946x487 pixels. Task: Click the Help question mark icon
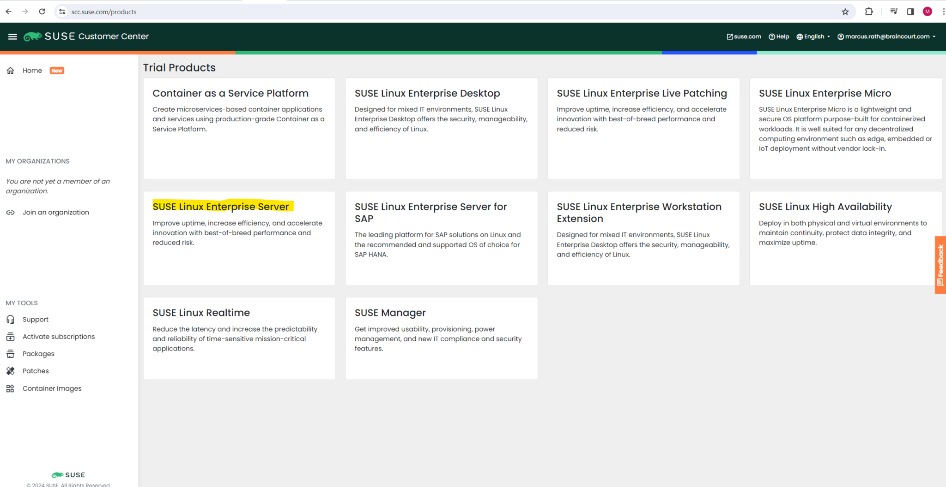tap(771, 36)
